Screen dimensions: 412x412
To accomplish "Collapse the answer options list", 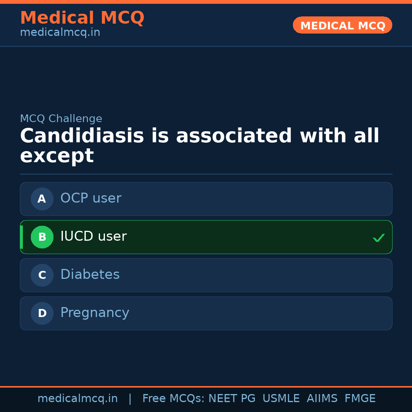I will pos(206,256).
